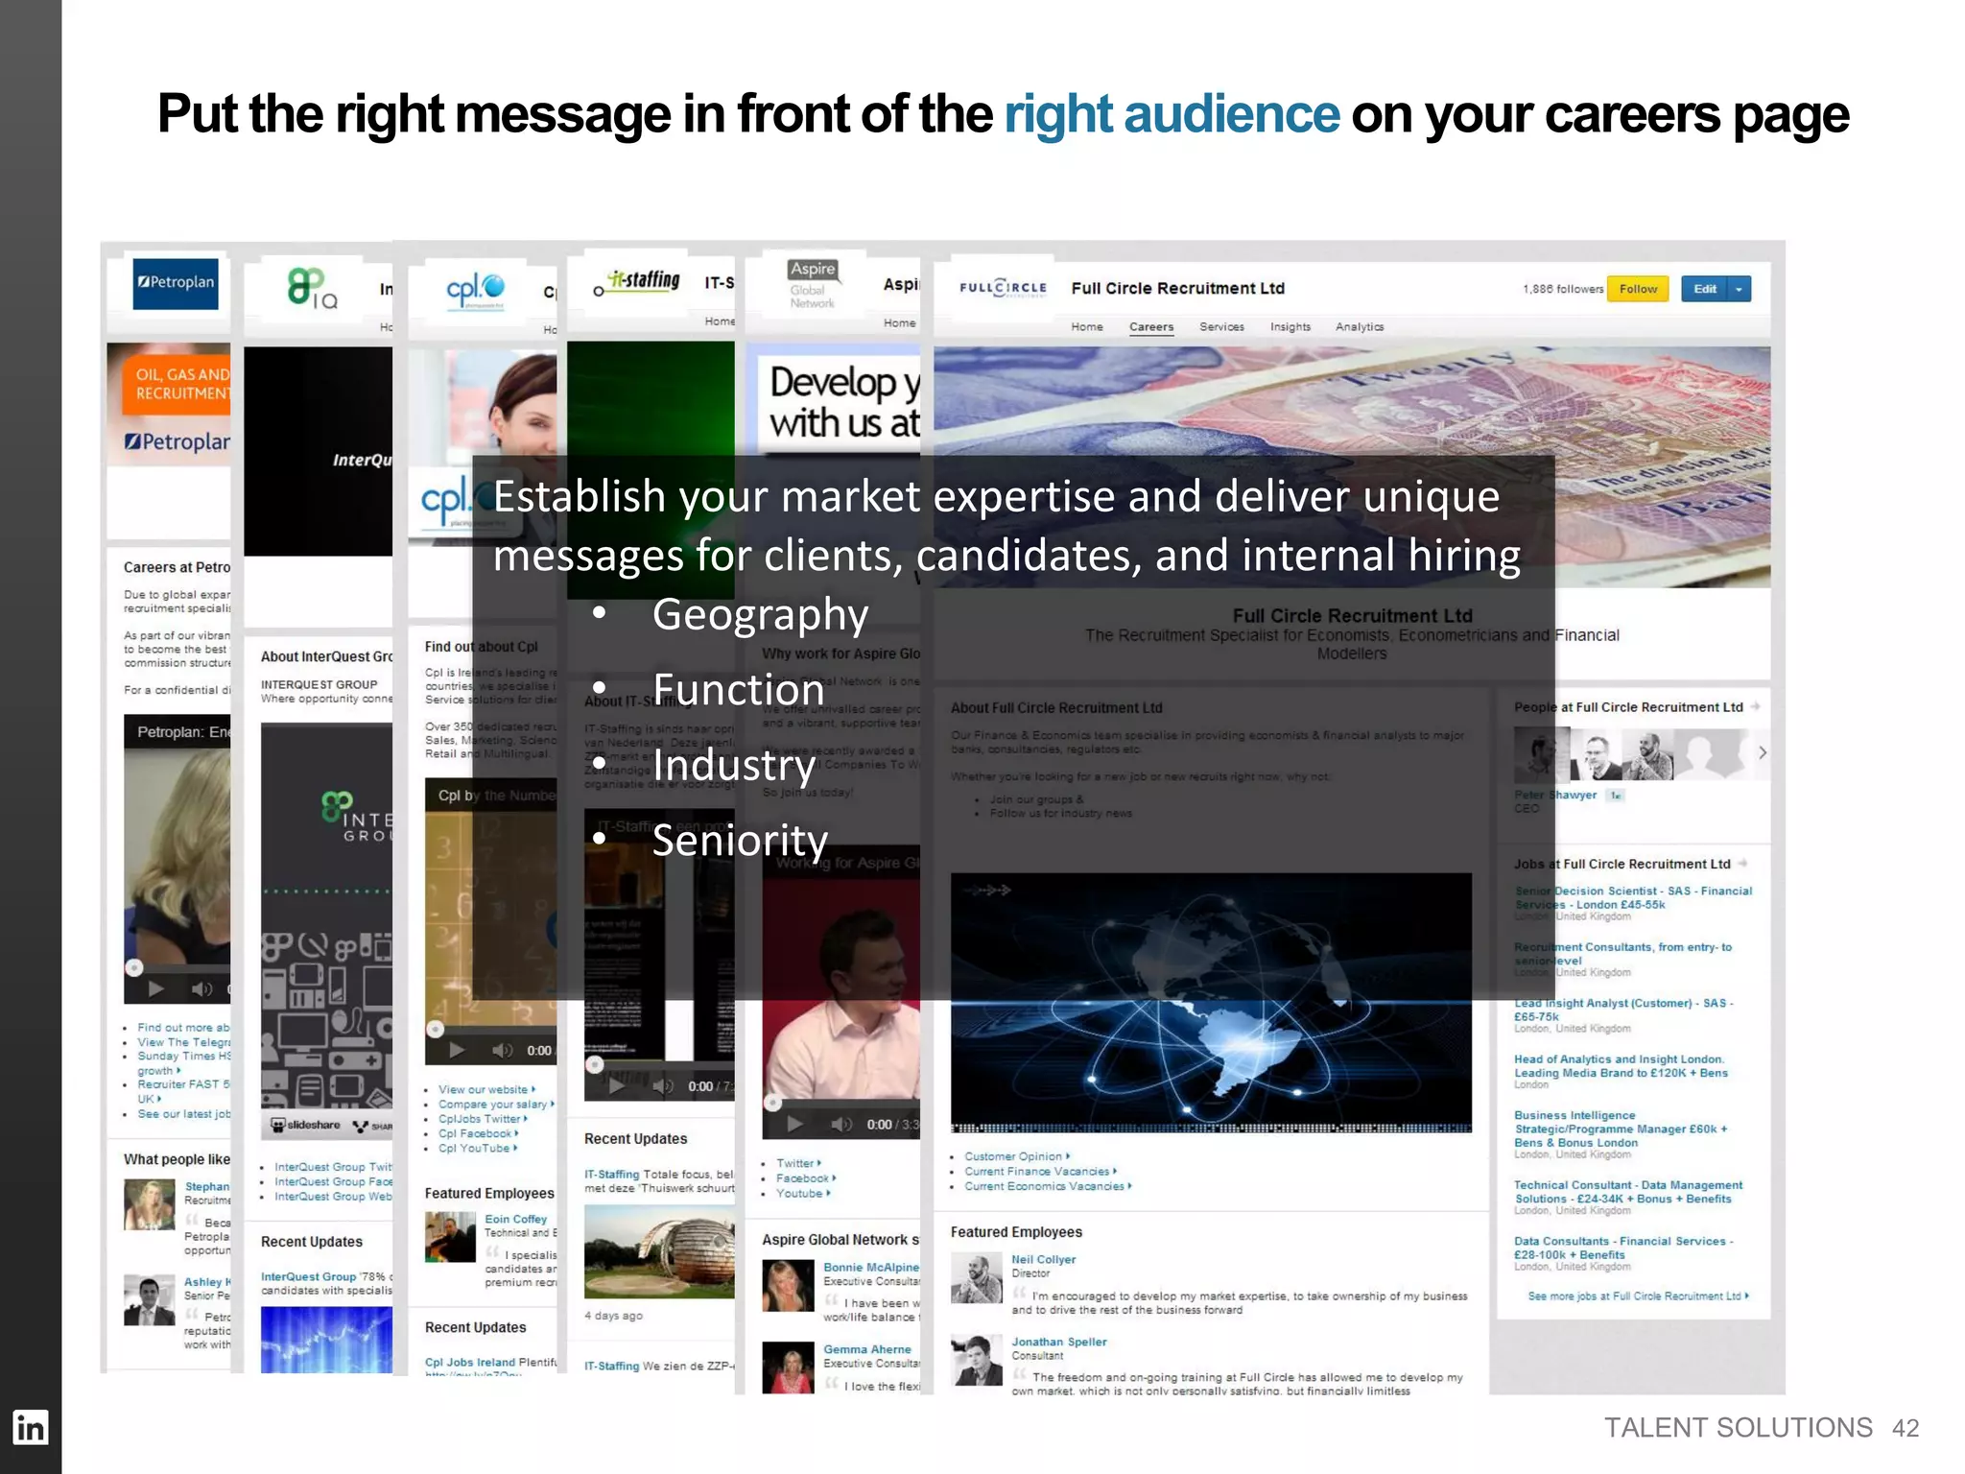
Task: Expand Jobs at Full Circle Recruitment arrow
Action: pyautogui.click(x=1742, y=863)
